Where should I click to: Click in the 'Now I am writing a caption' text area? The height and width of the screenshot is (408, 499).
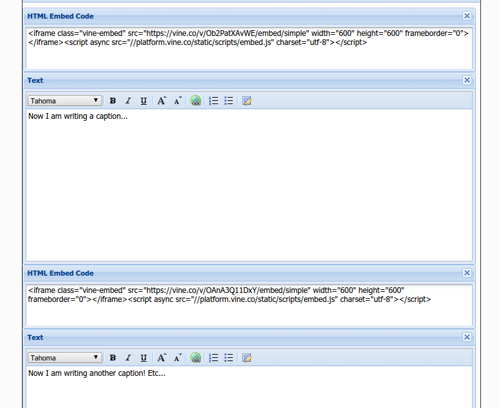point(248,186)
